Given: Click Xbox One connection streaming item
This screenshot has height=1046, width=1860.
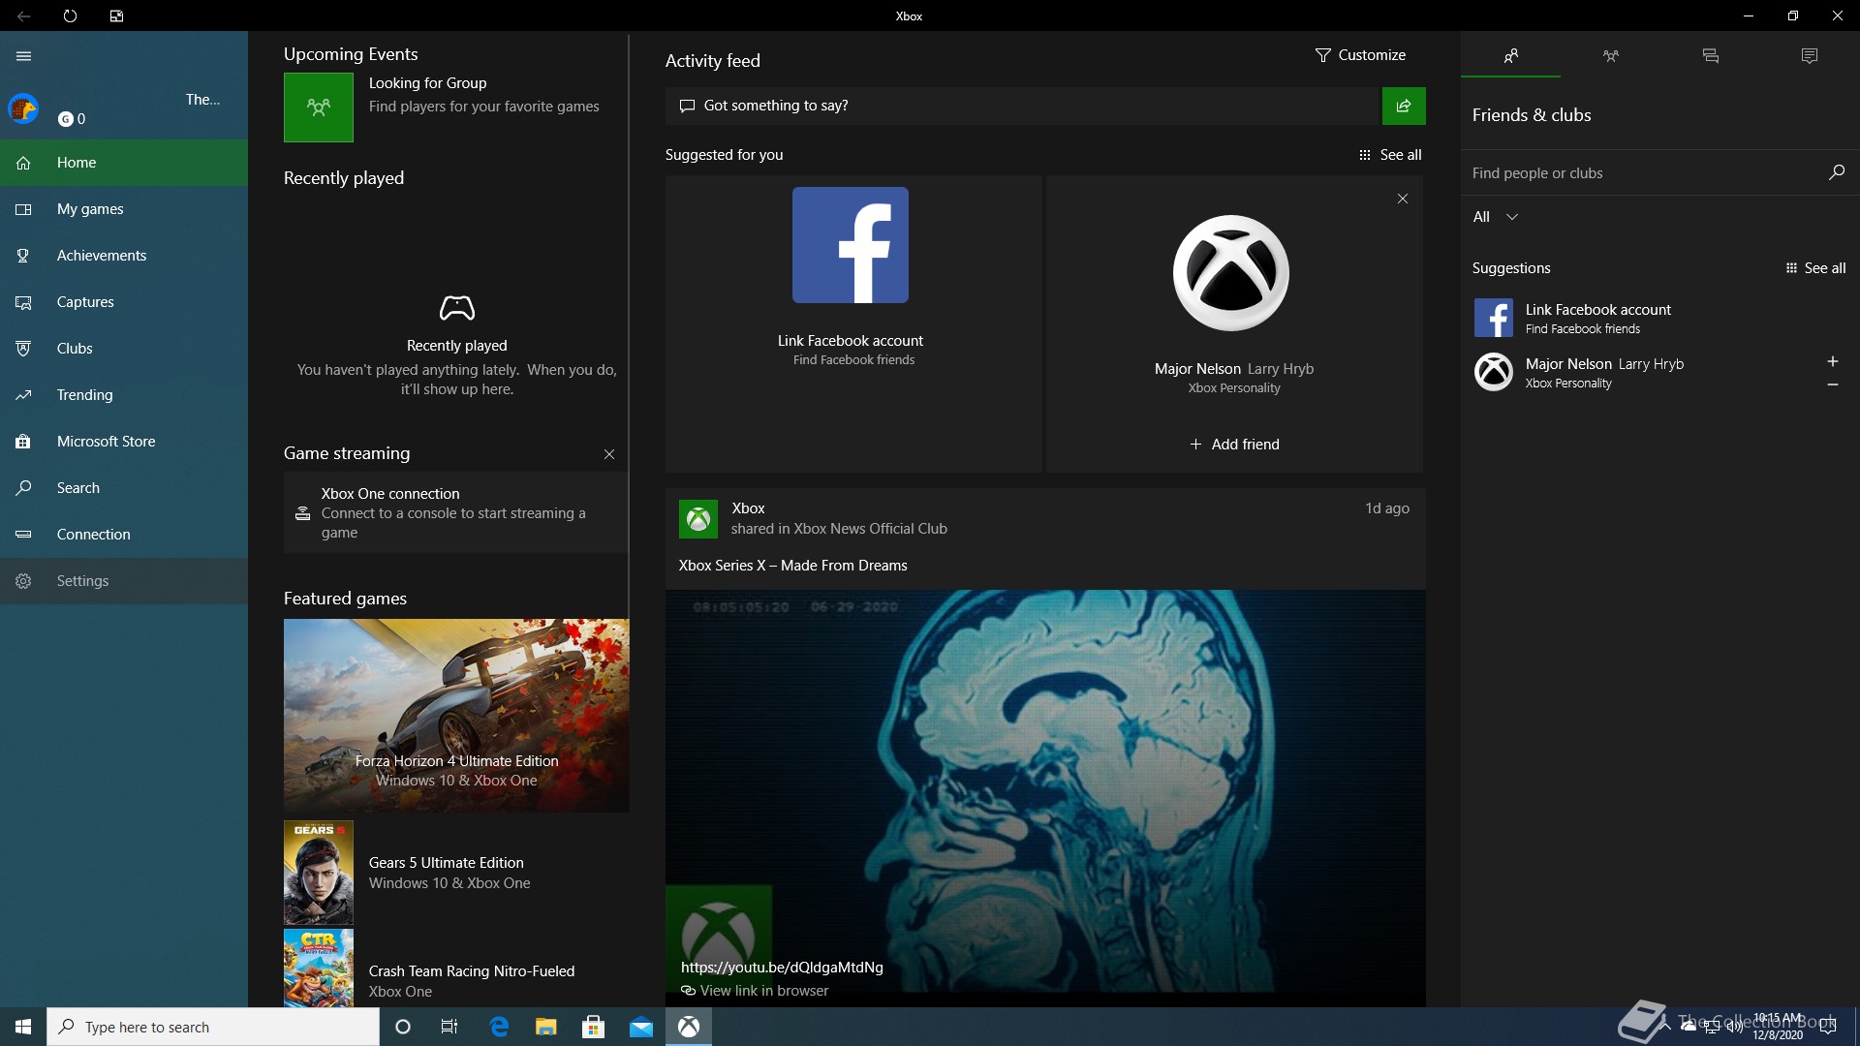Looking at the screenshot, I should point(455,512).
